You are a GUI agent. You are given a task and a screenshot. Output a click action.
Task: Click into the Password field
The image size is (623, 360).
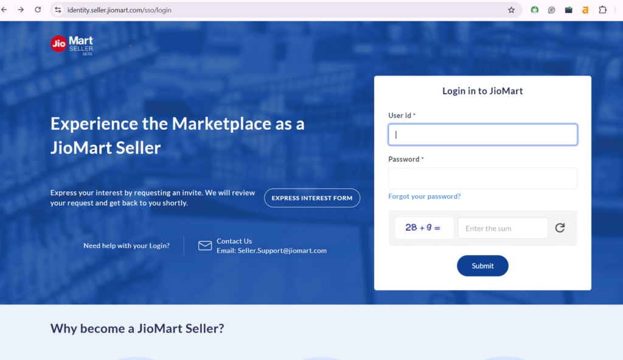482,178
